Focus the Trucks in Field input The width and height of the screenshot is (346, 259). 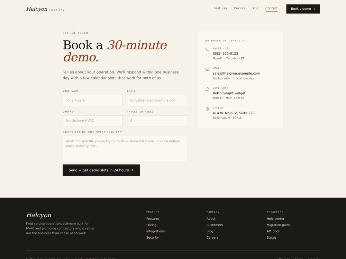pos(157,121)
